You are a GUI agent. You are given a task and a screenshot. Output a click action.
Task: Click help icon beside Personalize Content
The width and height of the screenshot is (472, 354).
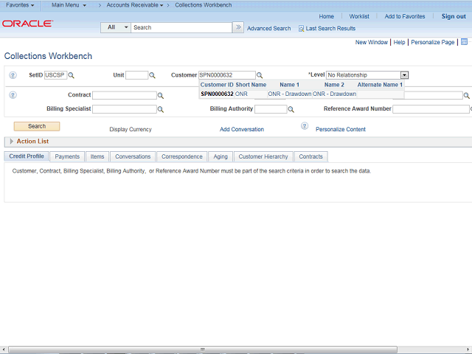(x=305, y=126)
